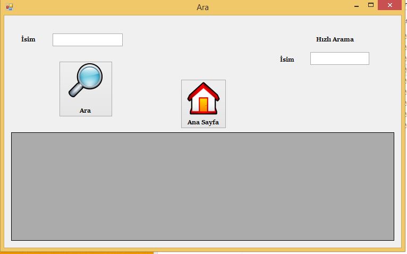
Task: Click the empty title bar area left of "Ara"
Action: tap(106, 7)
